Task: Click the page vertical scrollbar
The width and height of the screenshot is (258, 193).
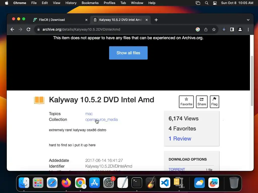Action: point(252,81)
